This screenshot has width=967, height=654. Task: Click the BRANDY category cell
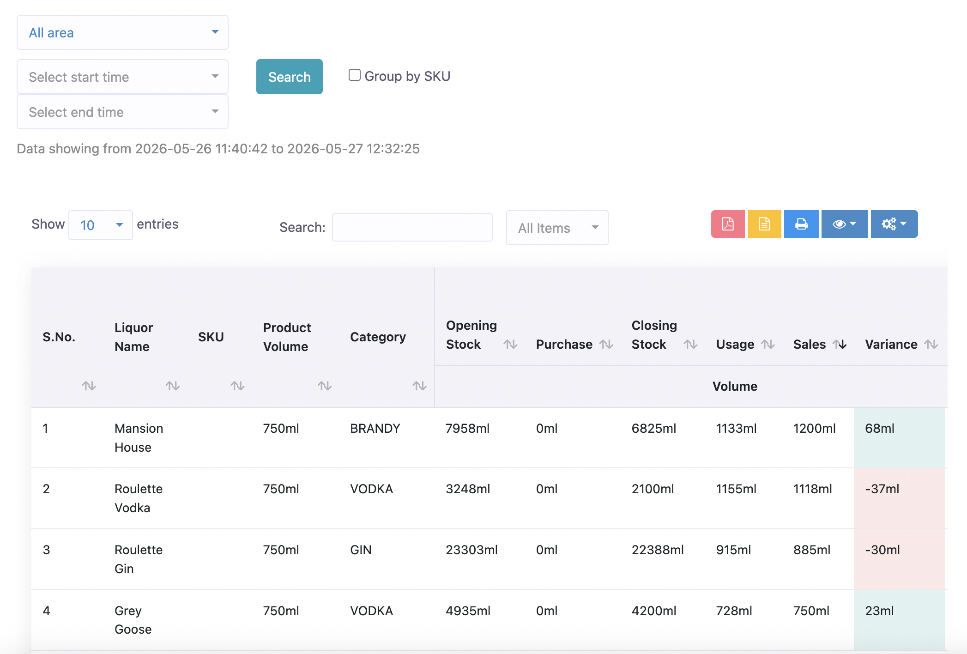tap(375, 429)
